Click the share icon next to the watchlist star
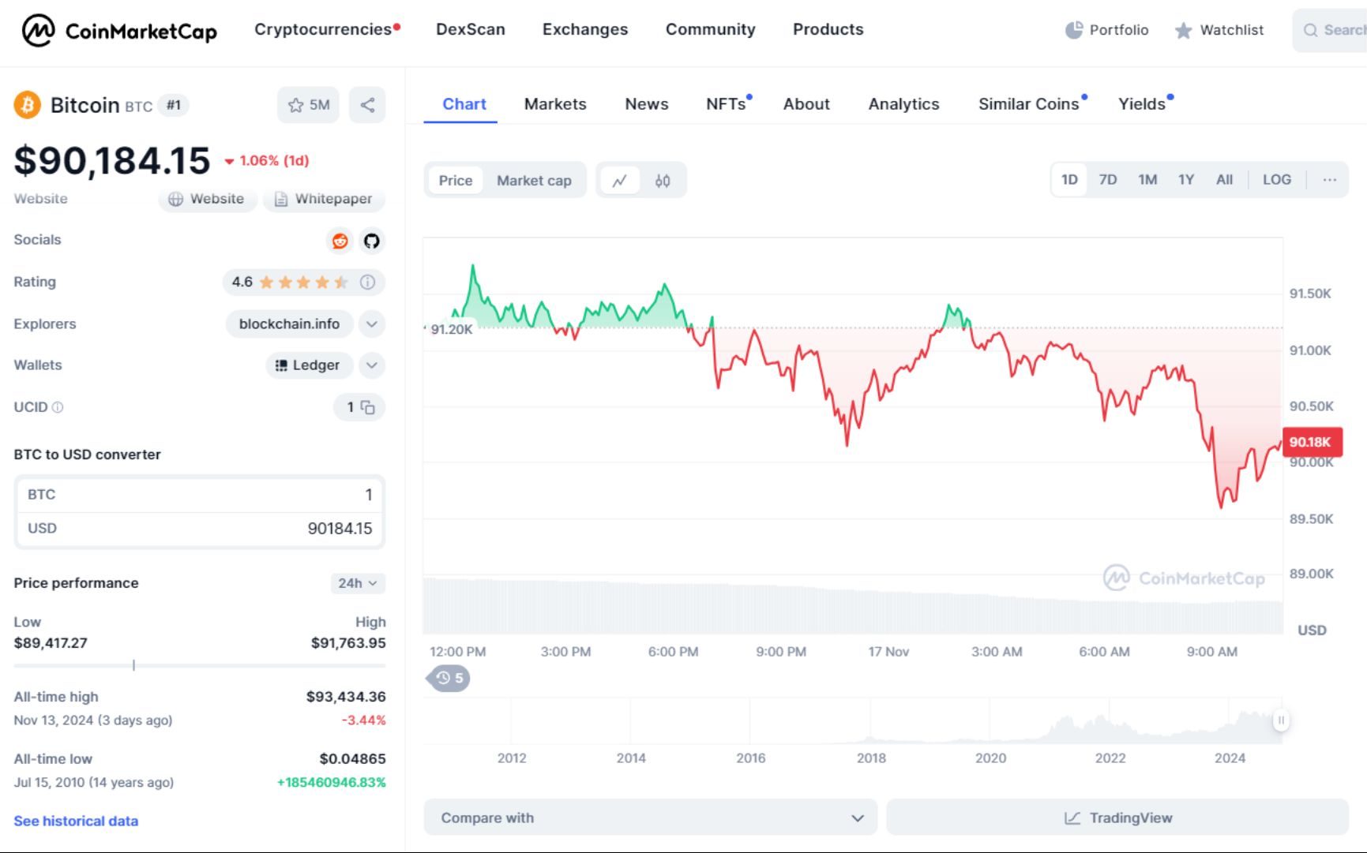Image resolution: width=1367 pixels, height=853 pixels. [366, 104]
